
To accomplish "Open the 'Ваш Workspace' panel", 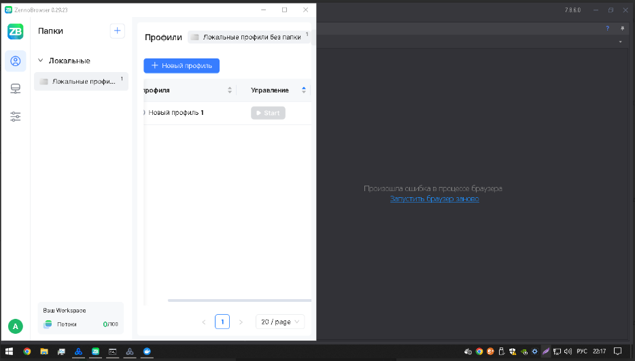I will 81,318.
